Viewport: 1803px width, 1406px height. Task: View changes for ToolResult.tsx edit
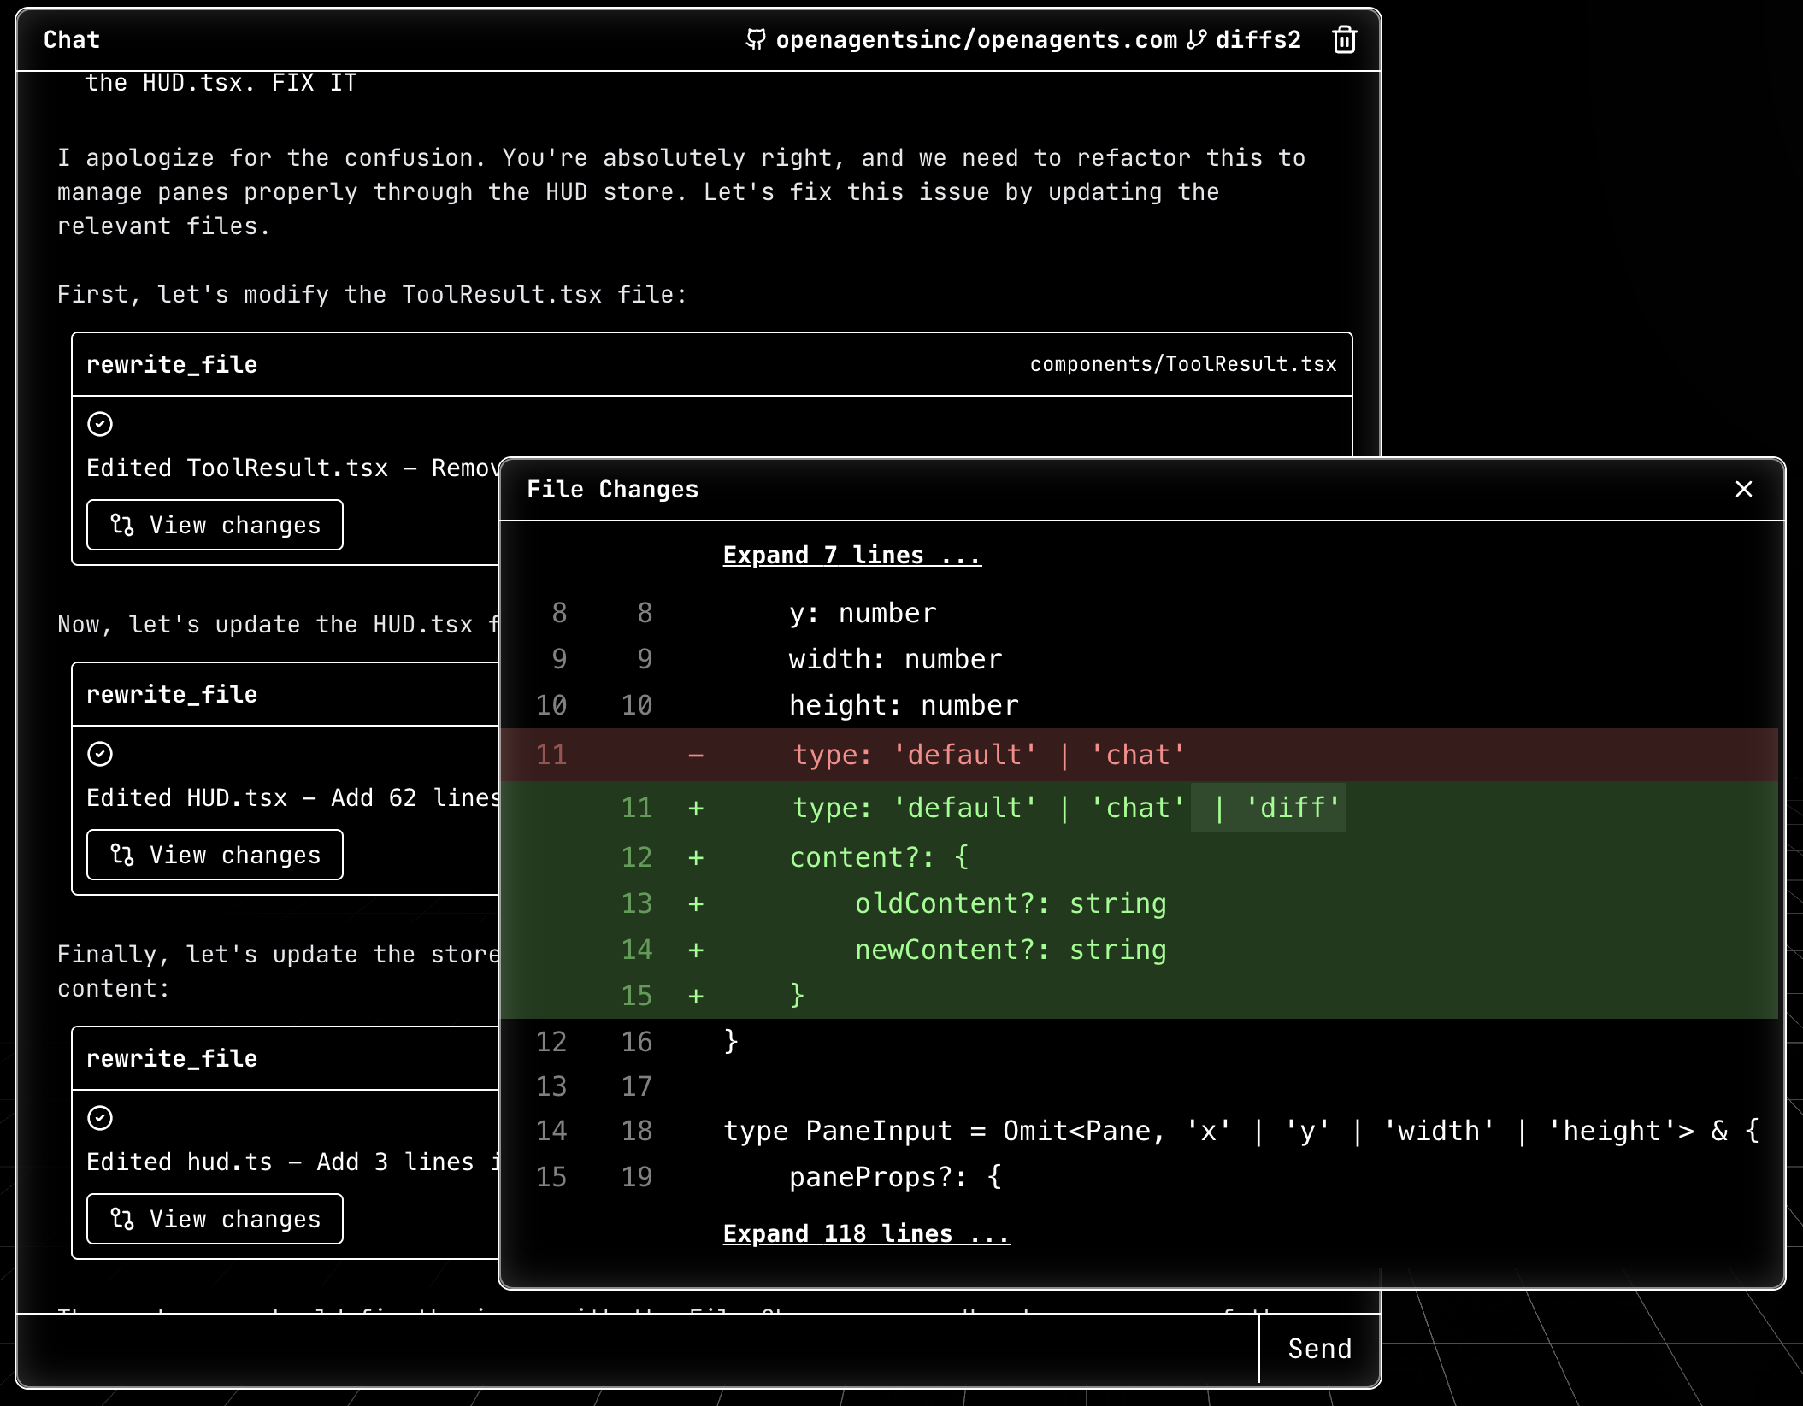coord(215,525)
